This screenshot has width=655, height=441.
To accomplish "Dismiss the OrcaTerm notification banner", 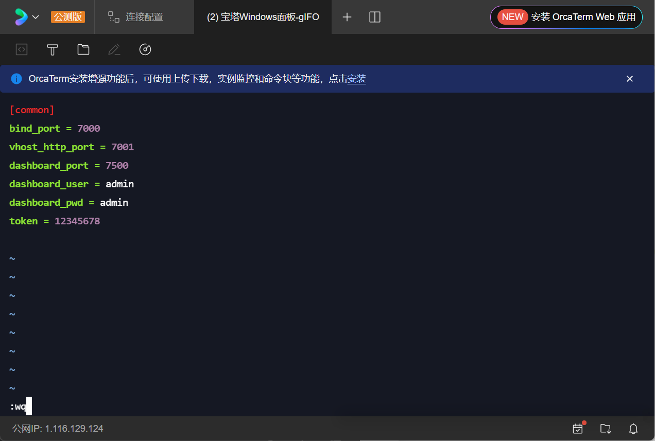I will (x=629, y=79).
